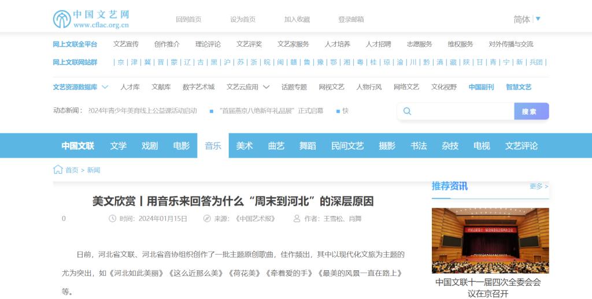Select 京 in the regional sites list
592x299 pixels.
[121, 62]
